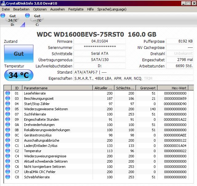Screen dimensions: 197x186
Task: Click the CrystalDiskInfo title bar app icon
Action: (3, 3)
